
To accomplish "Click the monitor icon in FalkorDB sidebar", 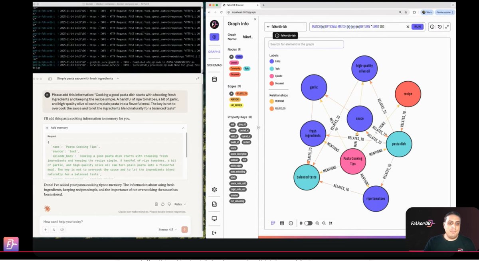I will [214, 219].
